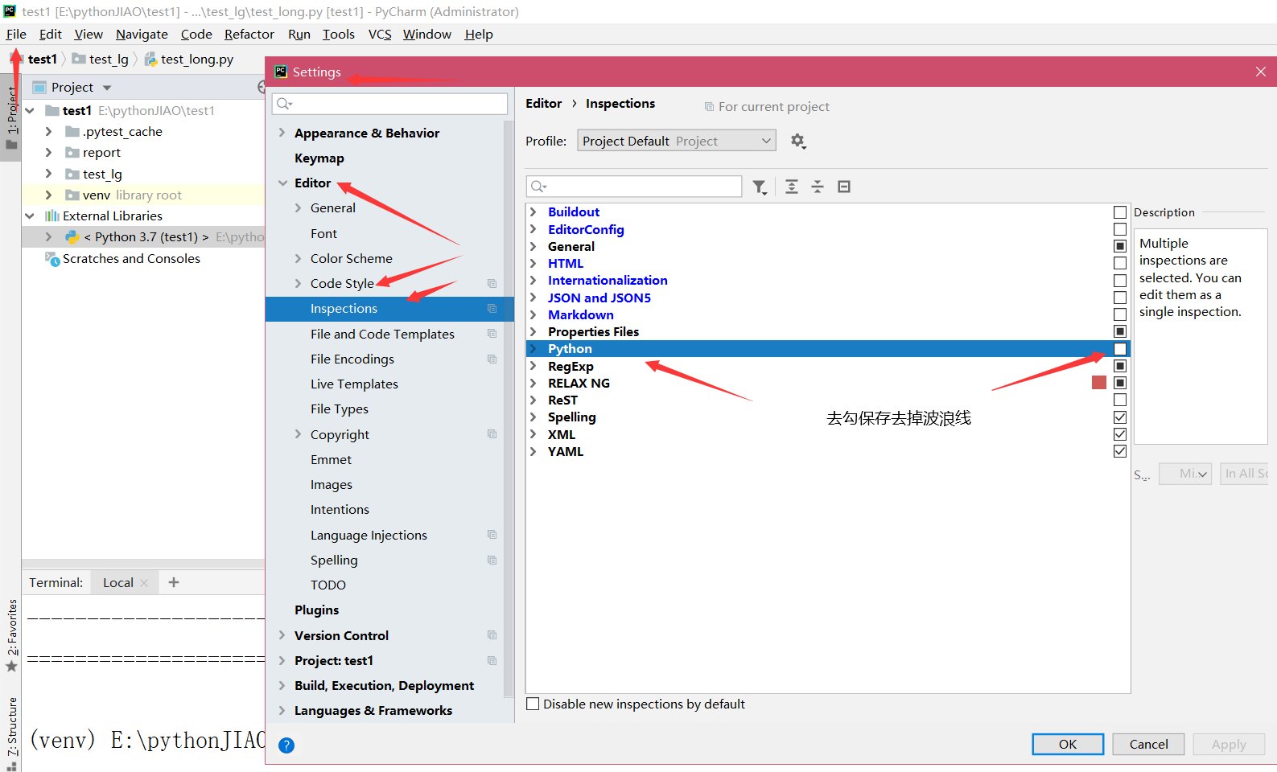The height and width of the screenshot is (772, 1277).
Task: Click the Version Control per-project icon
Action: pyautogui.click(x=492, y=635)
